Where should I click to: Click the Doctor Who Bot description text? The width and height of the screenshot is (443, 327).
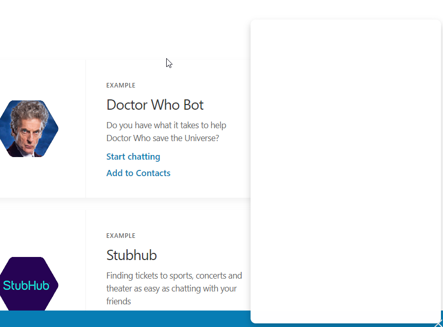click(166, 131)
